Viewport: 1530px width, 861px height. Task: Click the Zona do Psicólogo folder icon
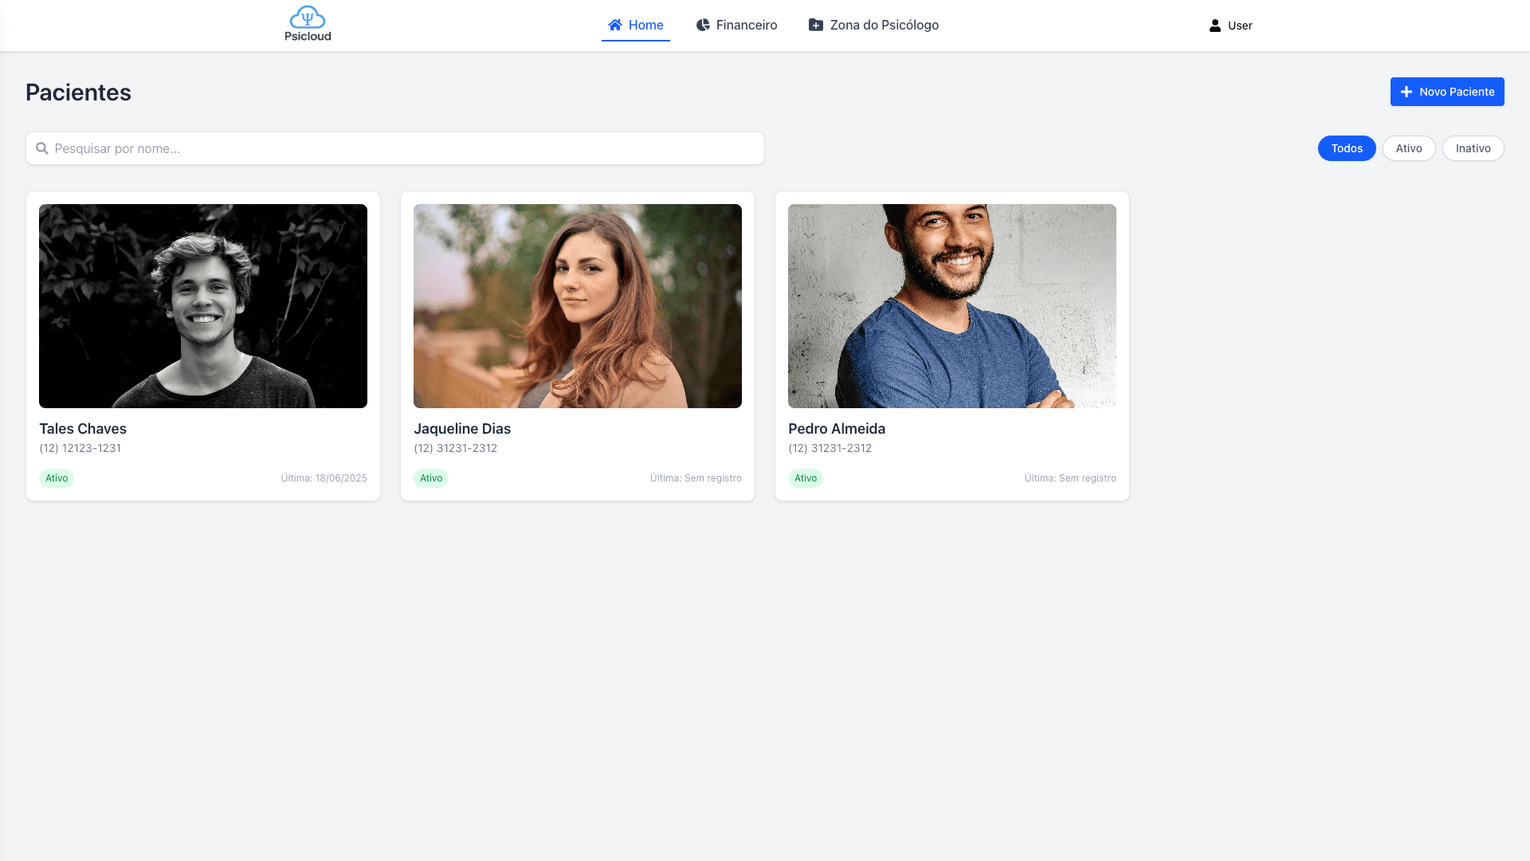(x=816, y=25)
